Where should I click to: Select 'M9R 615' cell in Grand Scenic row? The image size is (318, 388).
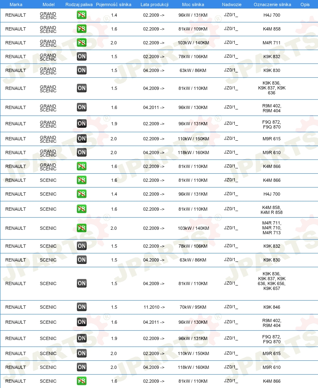pos(272,139)
